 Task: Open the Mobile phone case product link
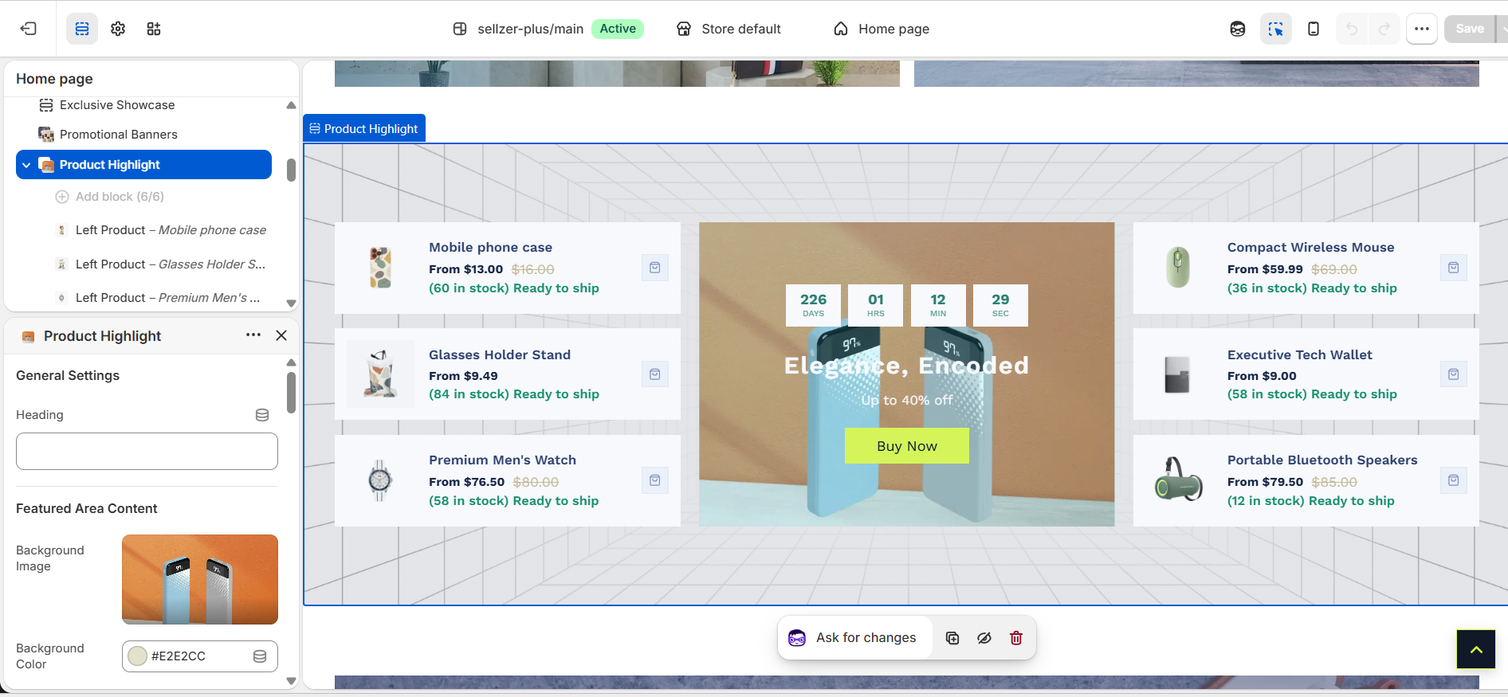pos(490,248)
